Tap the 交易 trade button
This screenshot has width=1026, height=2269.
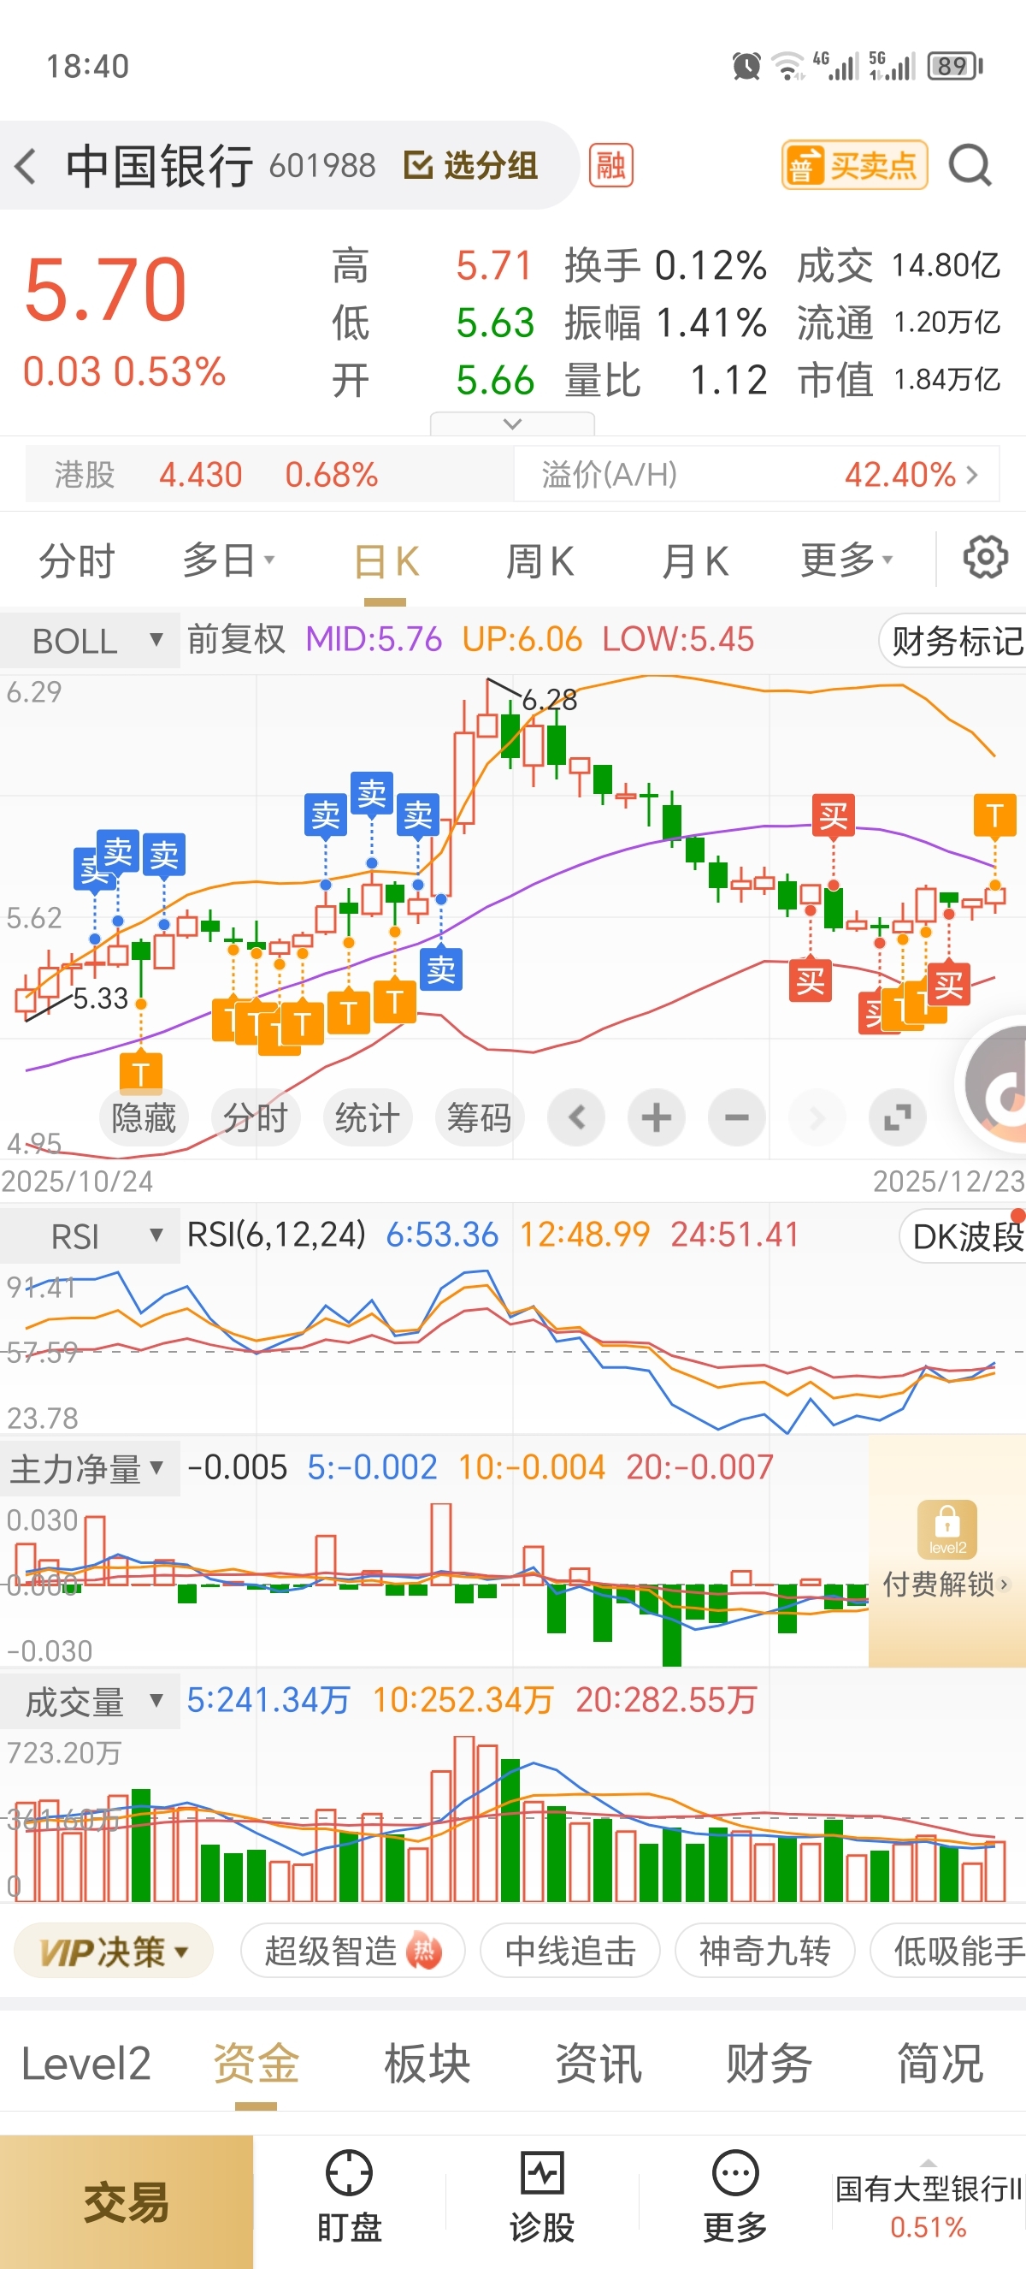pos(126,2201)
